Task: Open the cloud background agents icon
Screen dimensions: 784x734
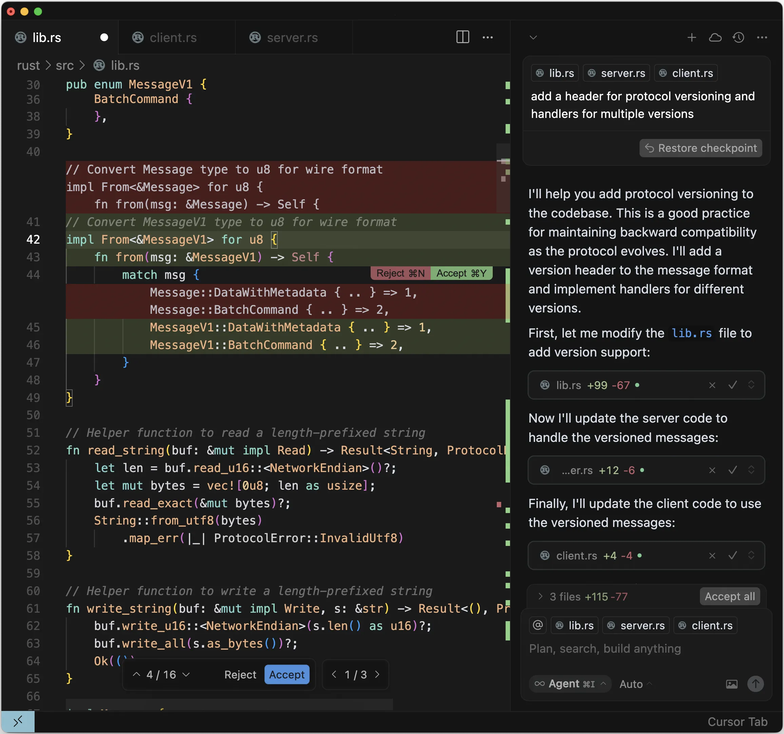Action: tap(715, 38)
